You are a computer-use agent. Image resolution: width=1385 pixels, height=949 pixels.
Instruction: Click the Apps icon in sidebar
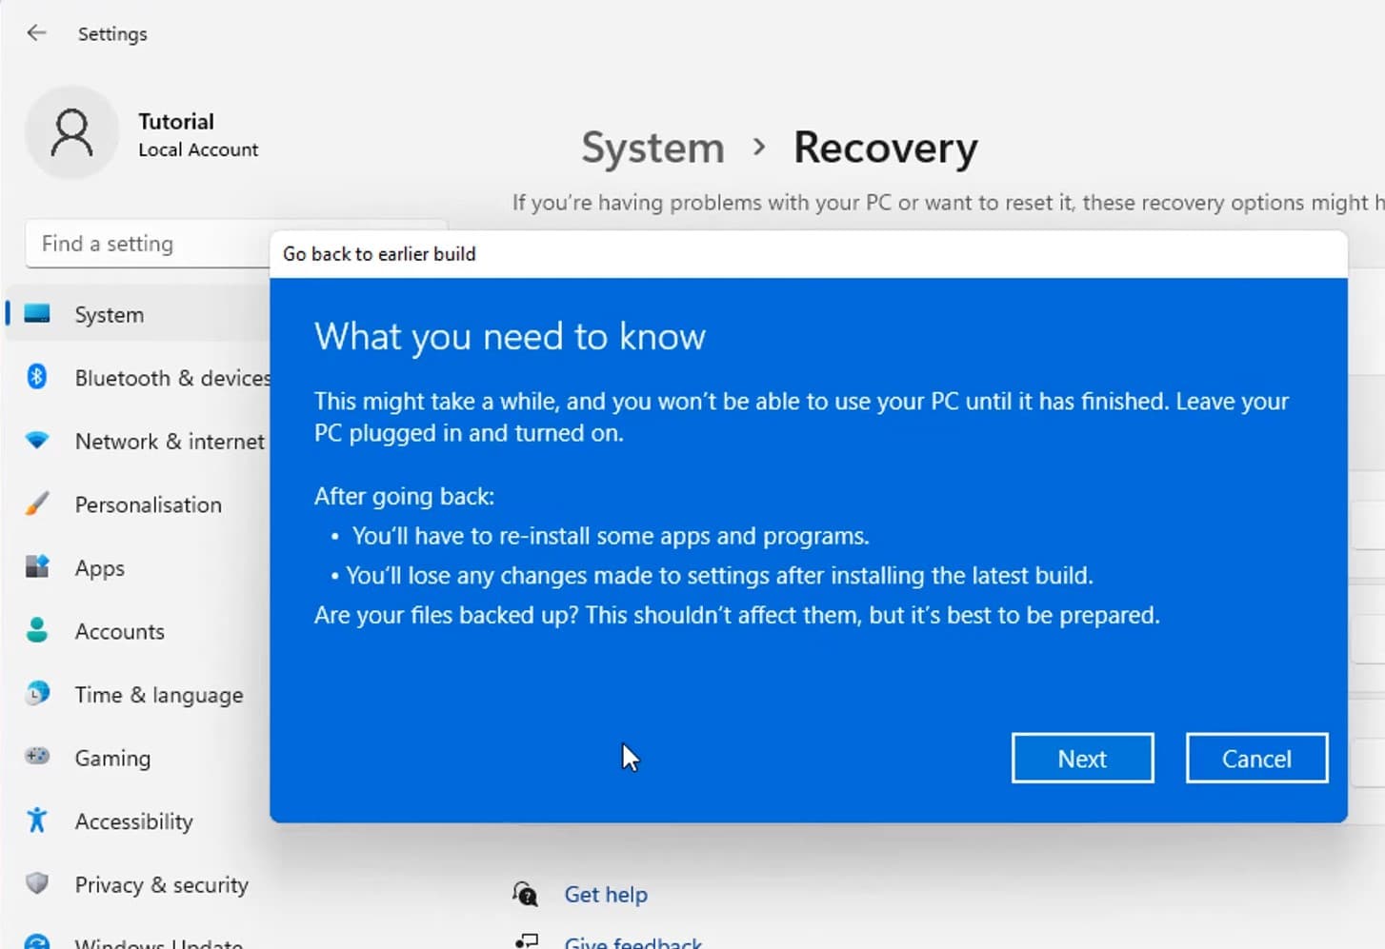[x=37, y=567]
